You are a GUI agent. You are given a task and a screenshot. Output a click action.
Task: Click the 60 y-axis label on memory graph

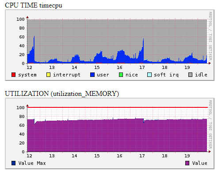[22, 126]
